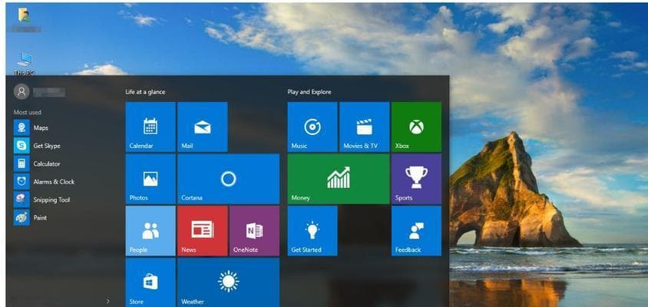648x307 pixels.
Task: Click the Most used heading
Action: coord(28,112)
